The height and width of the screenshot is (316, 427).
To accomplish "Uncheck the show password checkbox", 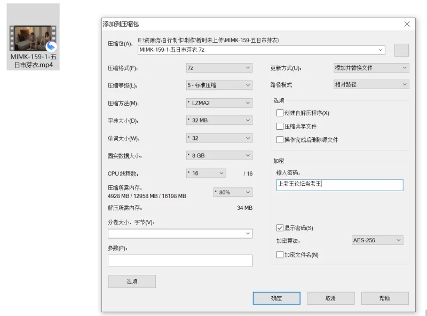I will [280, 228].
